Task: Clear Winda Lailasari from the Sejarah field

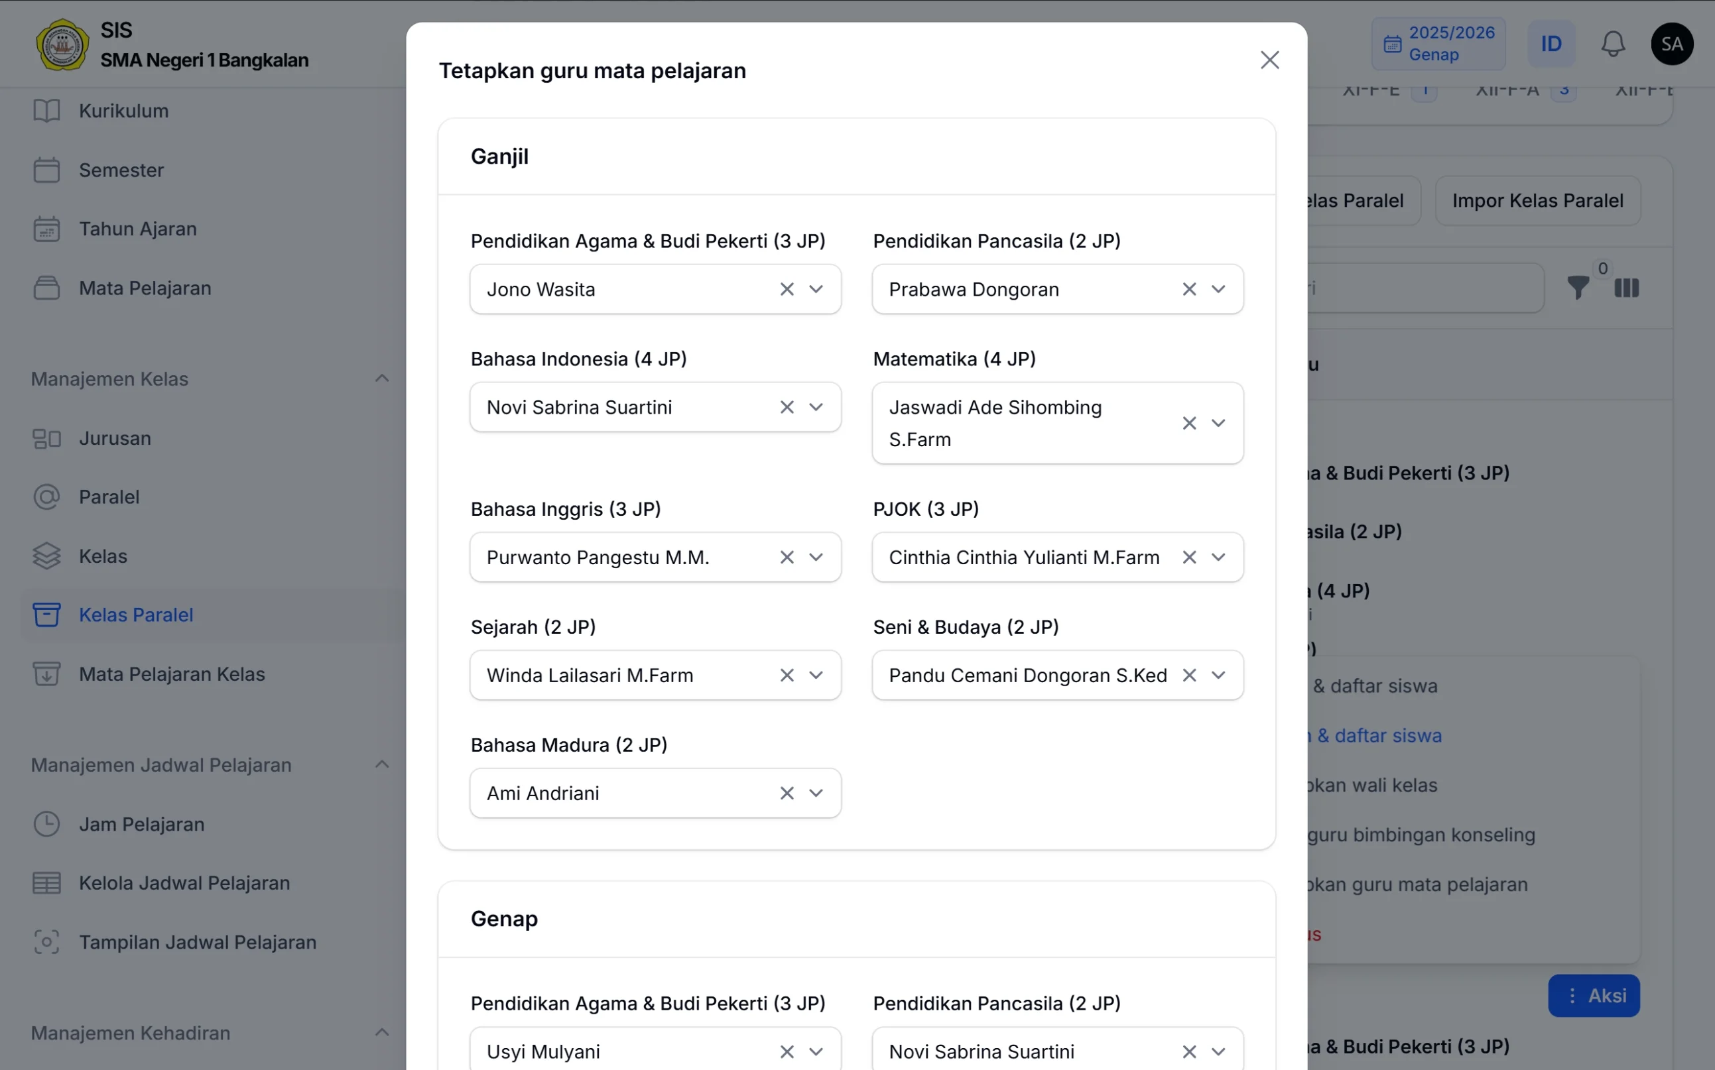Action: click(787, 675)
